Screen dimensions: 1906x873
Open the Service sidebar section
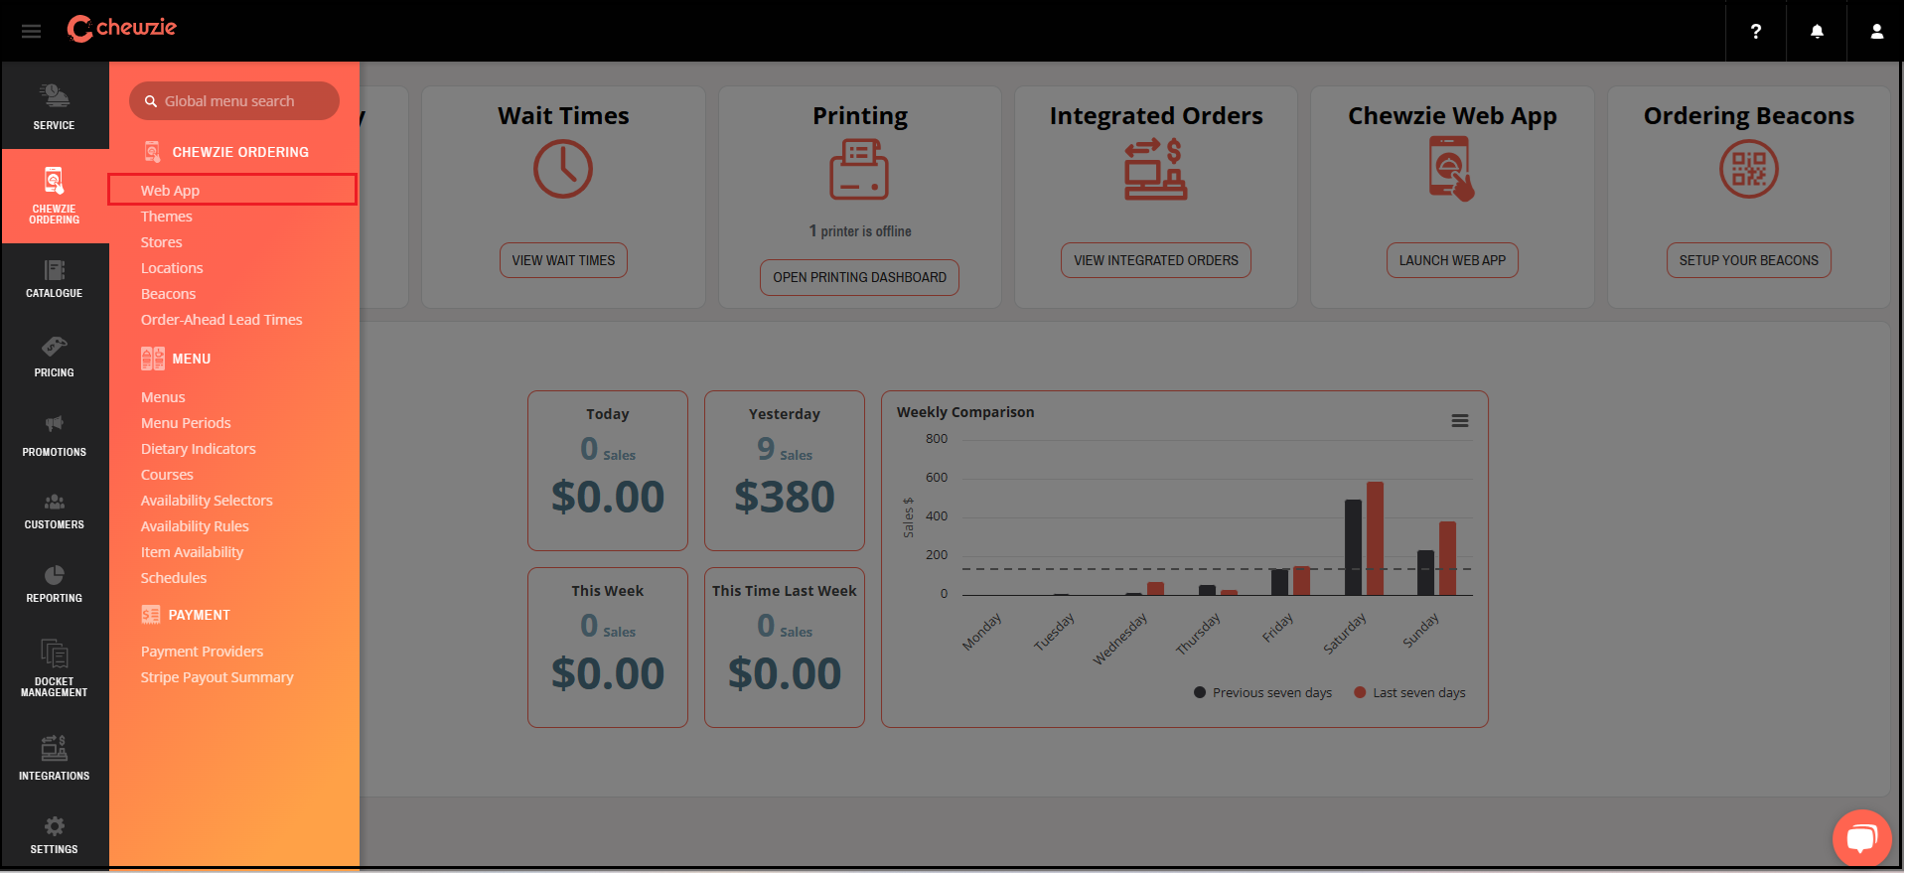(x=55, y=106)
